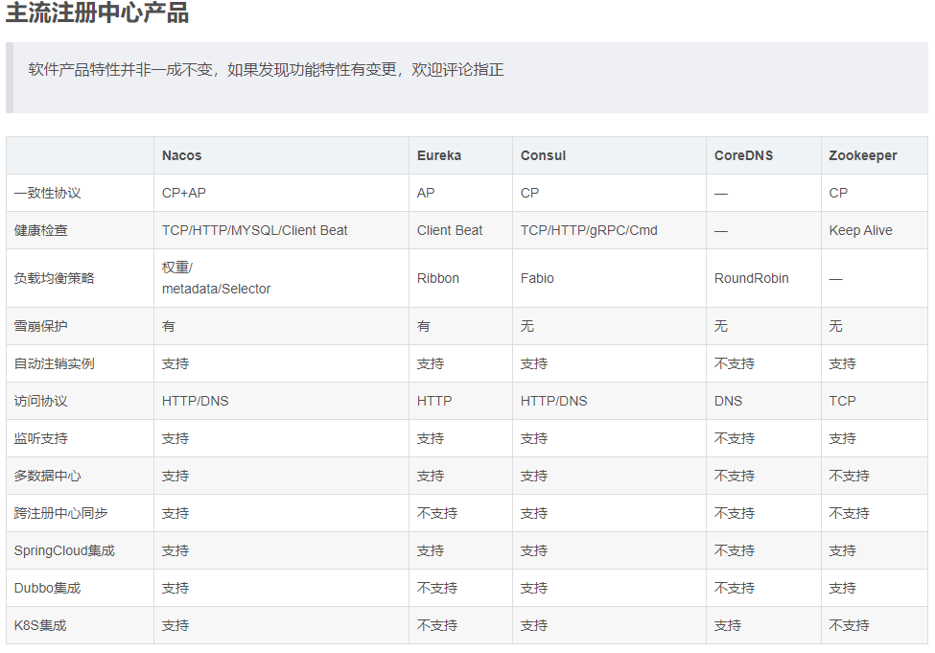Click 不支持 in Zookeeper 多数据中心 row
The image size is (935, 653).
(x=849, y=476)
